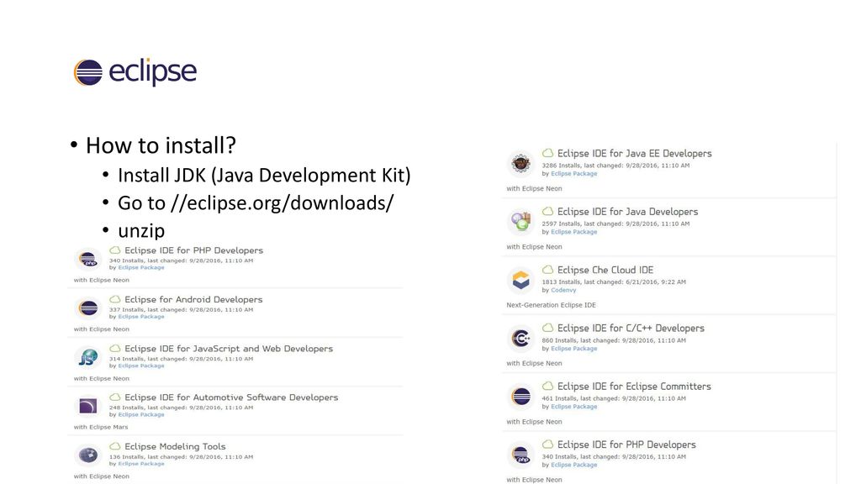Image resolution: width=861 pixels, height=484 pixels.
Task: Click the JavaScript and Web Developers JS icon
Action: coord(87,357)
